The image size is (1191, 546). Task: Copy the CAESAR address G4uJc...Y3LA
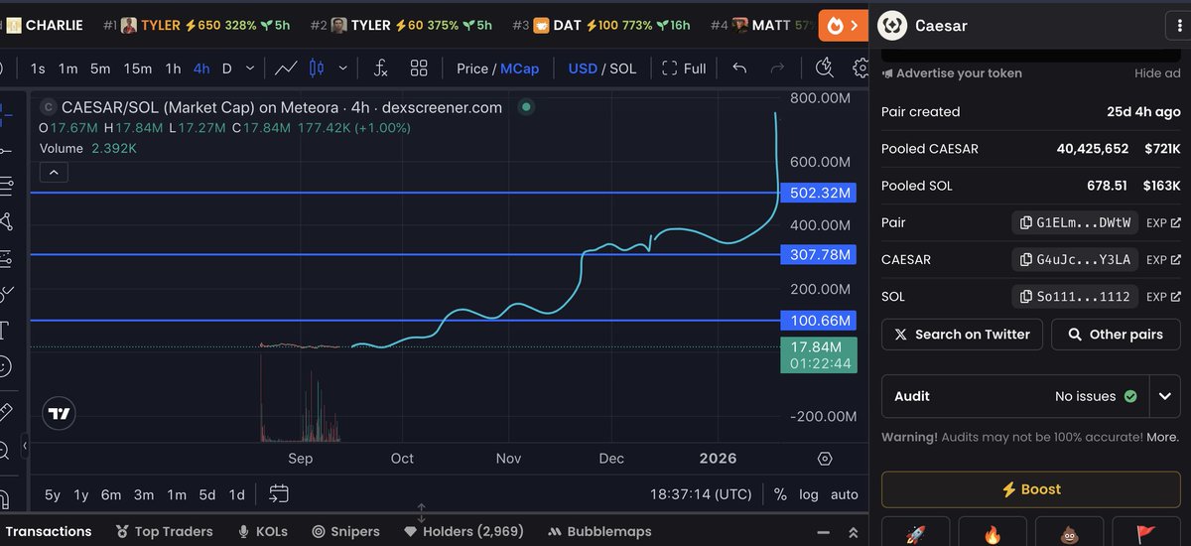point(1075,259)
